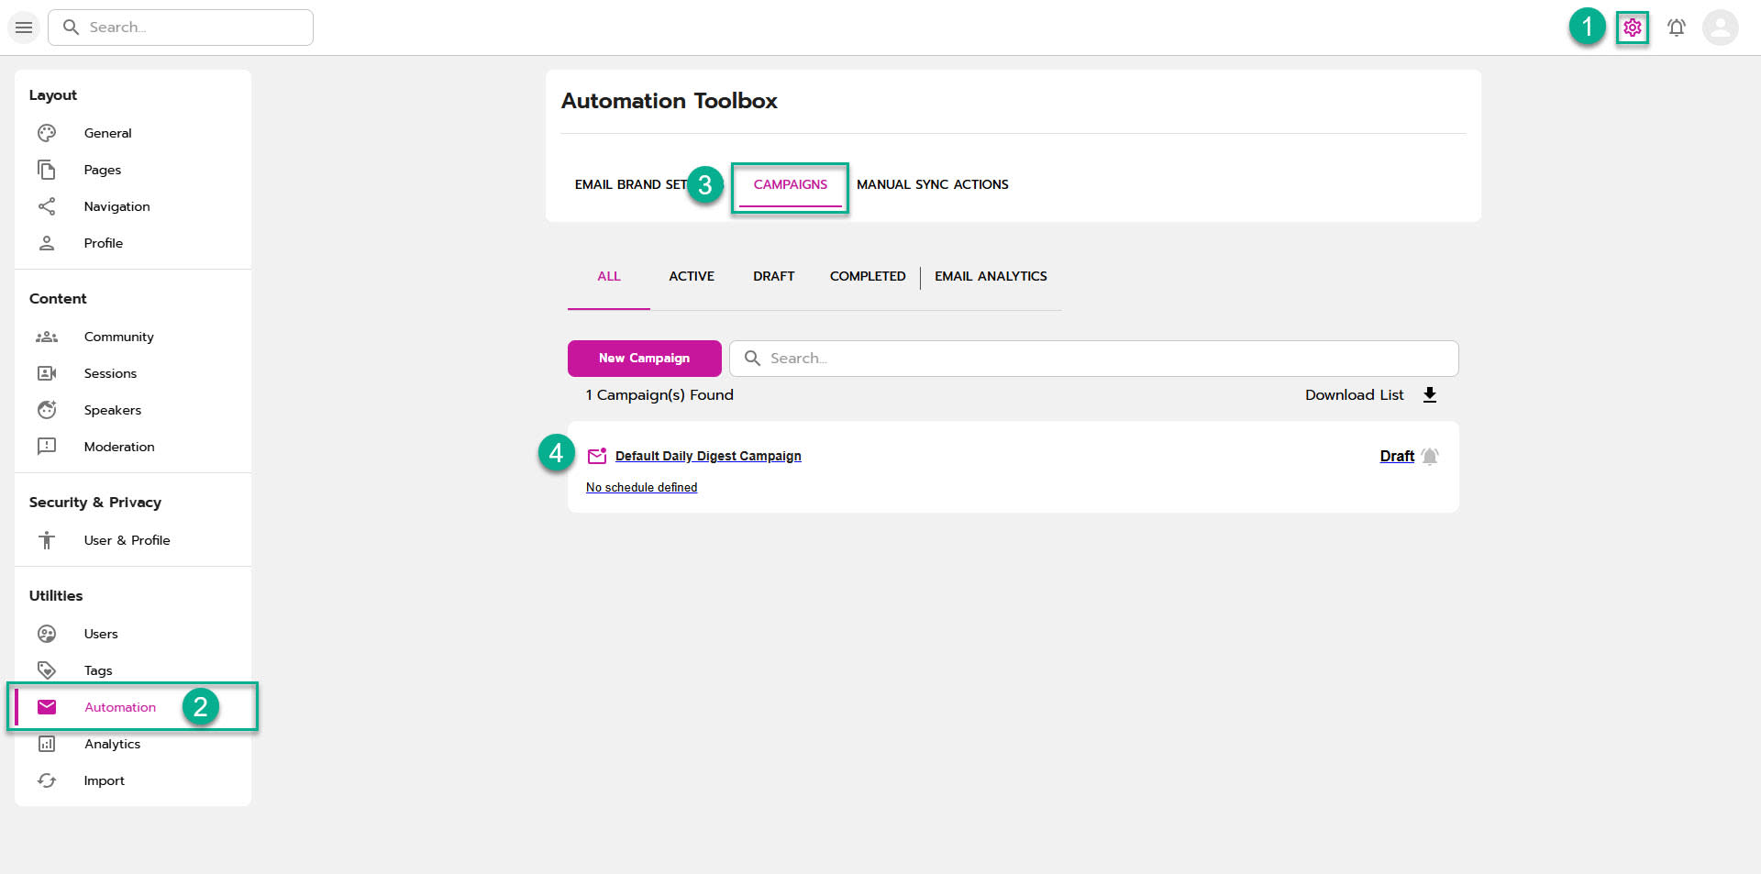Click the Default Daily Digest envelope icon
Screen dimensions: 1761x874
(x=597, y=456)
